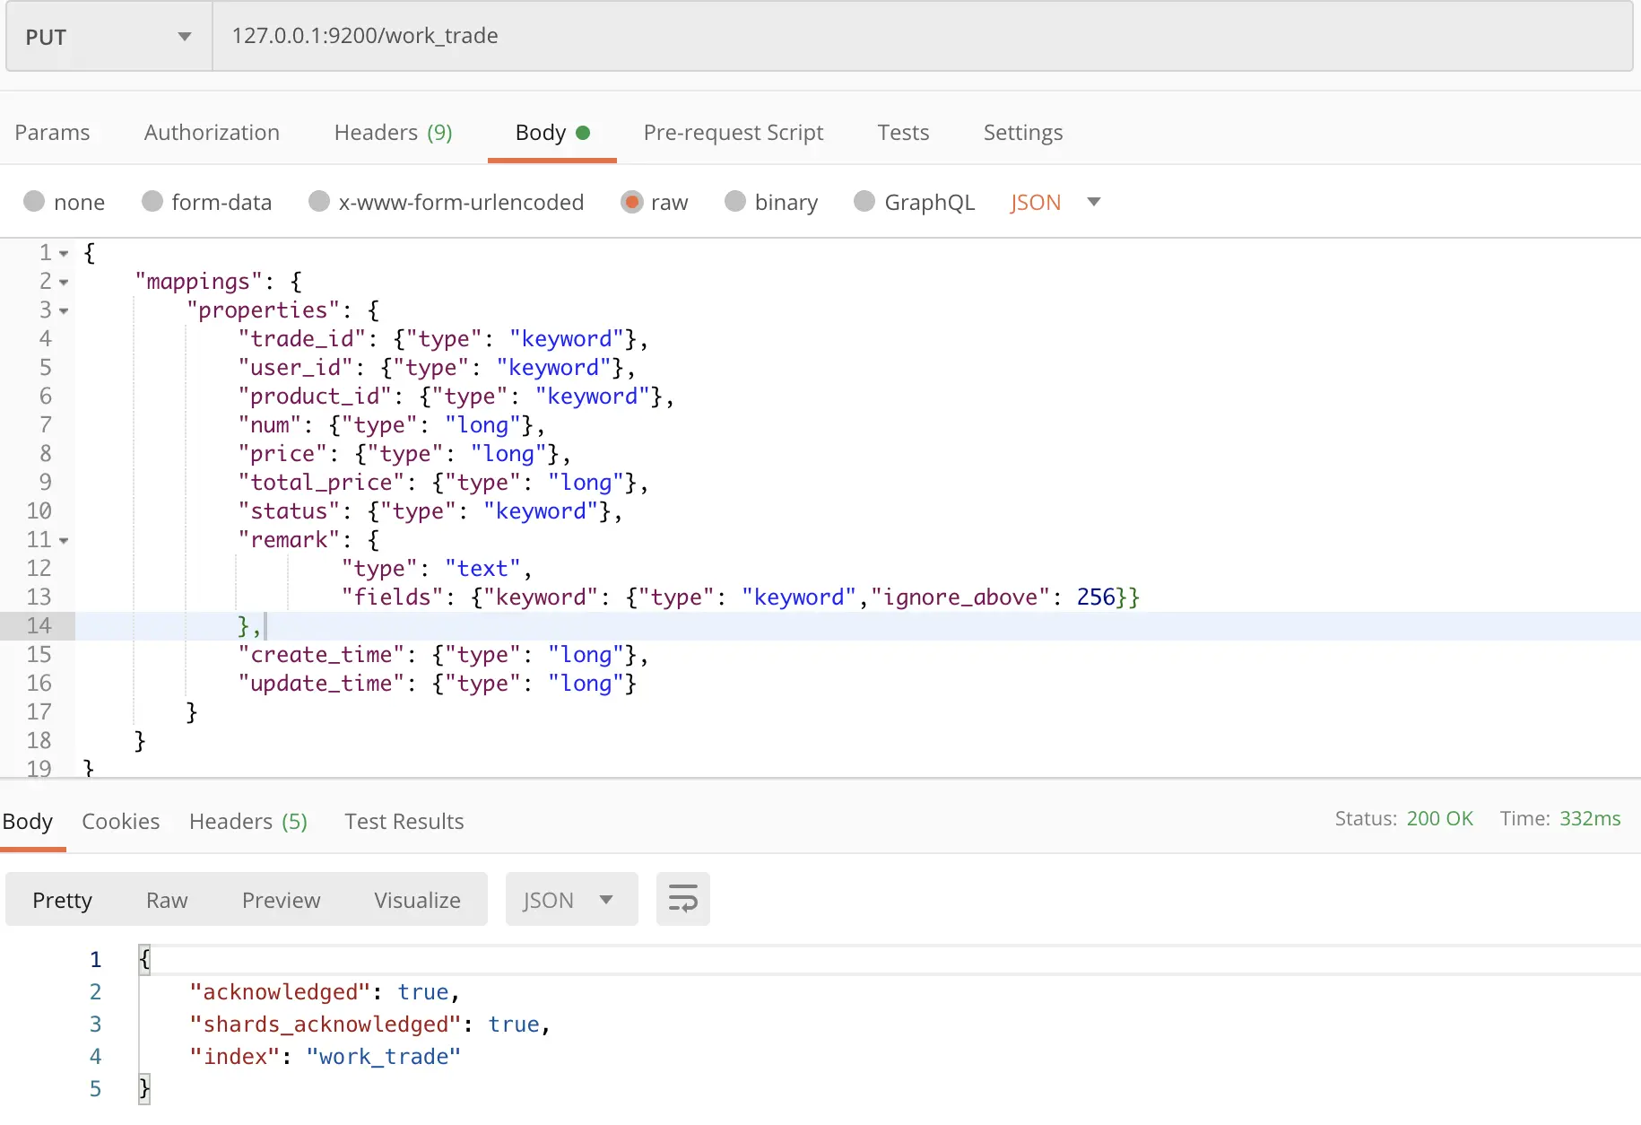Click the "status" key on line 10
This screenshot has height=1125, width=1641.
(x=290, y=511)
